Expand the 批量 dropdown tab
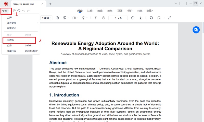Image resolution: width=204 pixels, height=122 pixels. [x=150, y=11]
